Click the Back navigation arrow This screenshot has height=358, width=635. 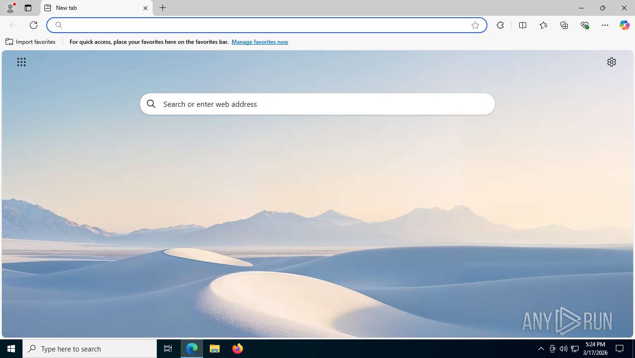pos(13,25)
